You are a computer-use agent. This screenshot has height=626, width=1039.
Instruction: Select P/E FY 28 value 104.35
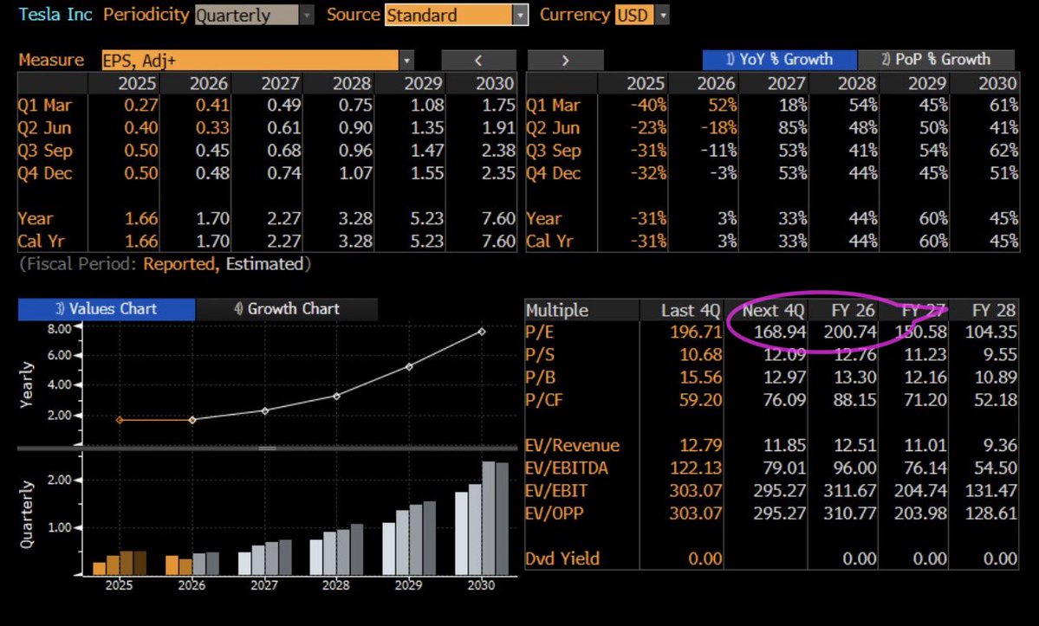[x=991, y=332]
